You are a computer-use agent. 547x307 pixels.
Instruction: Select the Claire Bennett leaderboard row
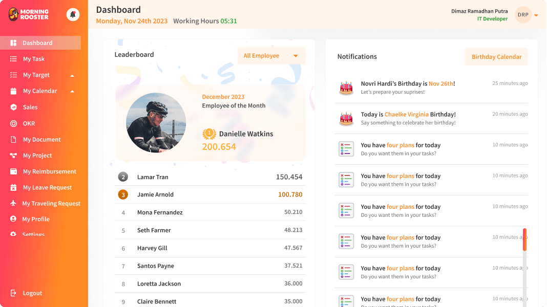(210, 301)
